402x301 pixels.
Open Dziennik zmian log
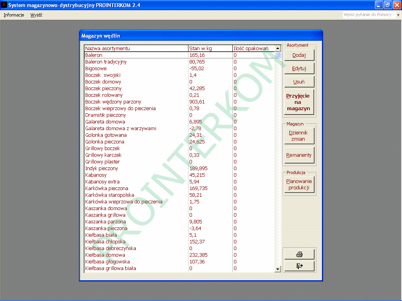299,136
